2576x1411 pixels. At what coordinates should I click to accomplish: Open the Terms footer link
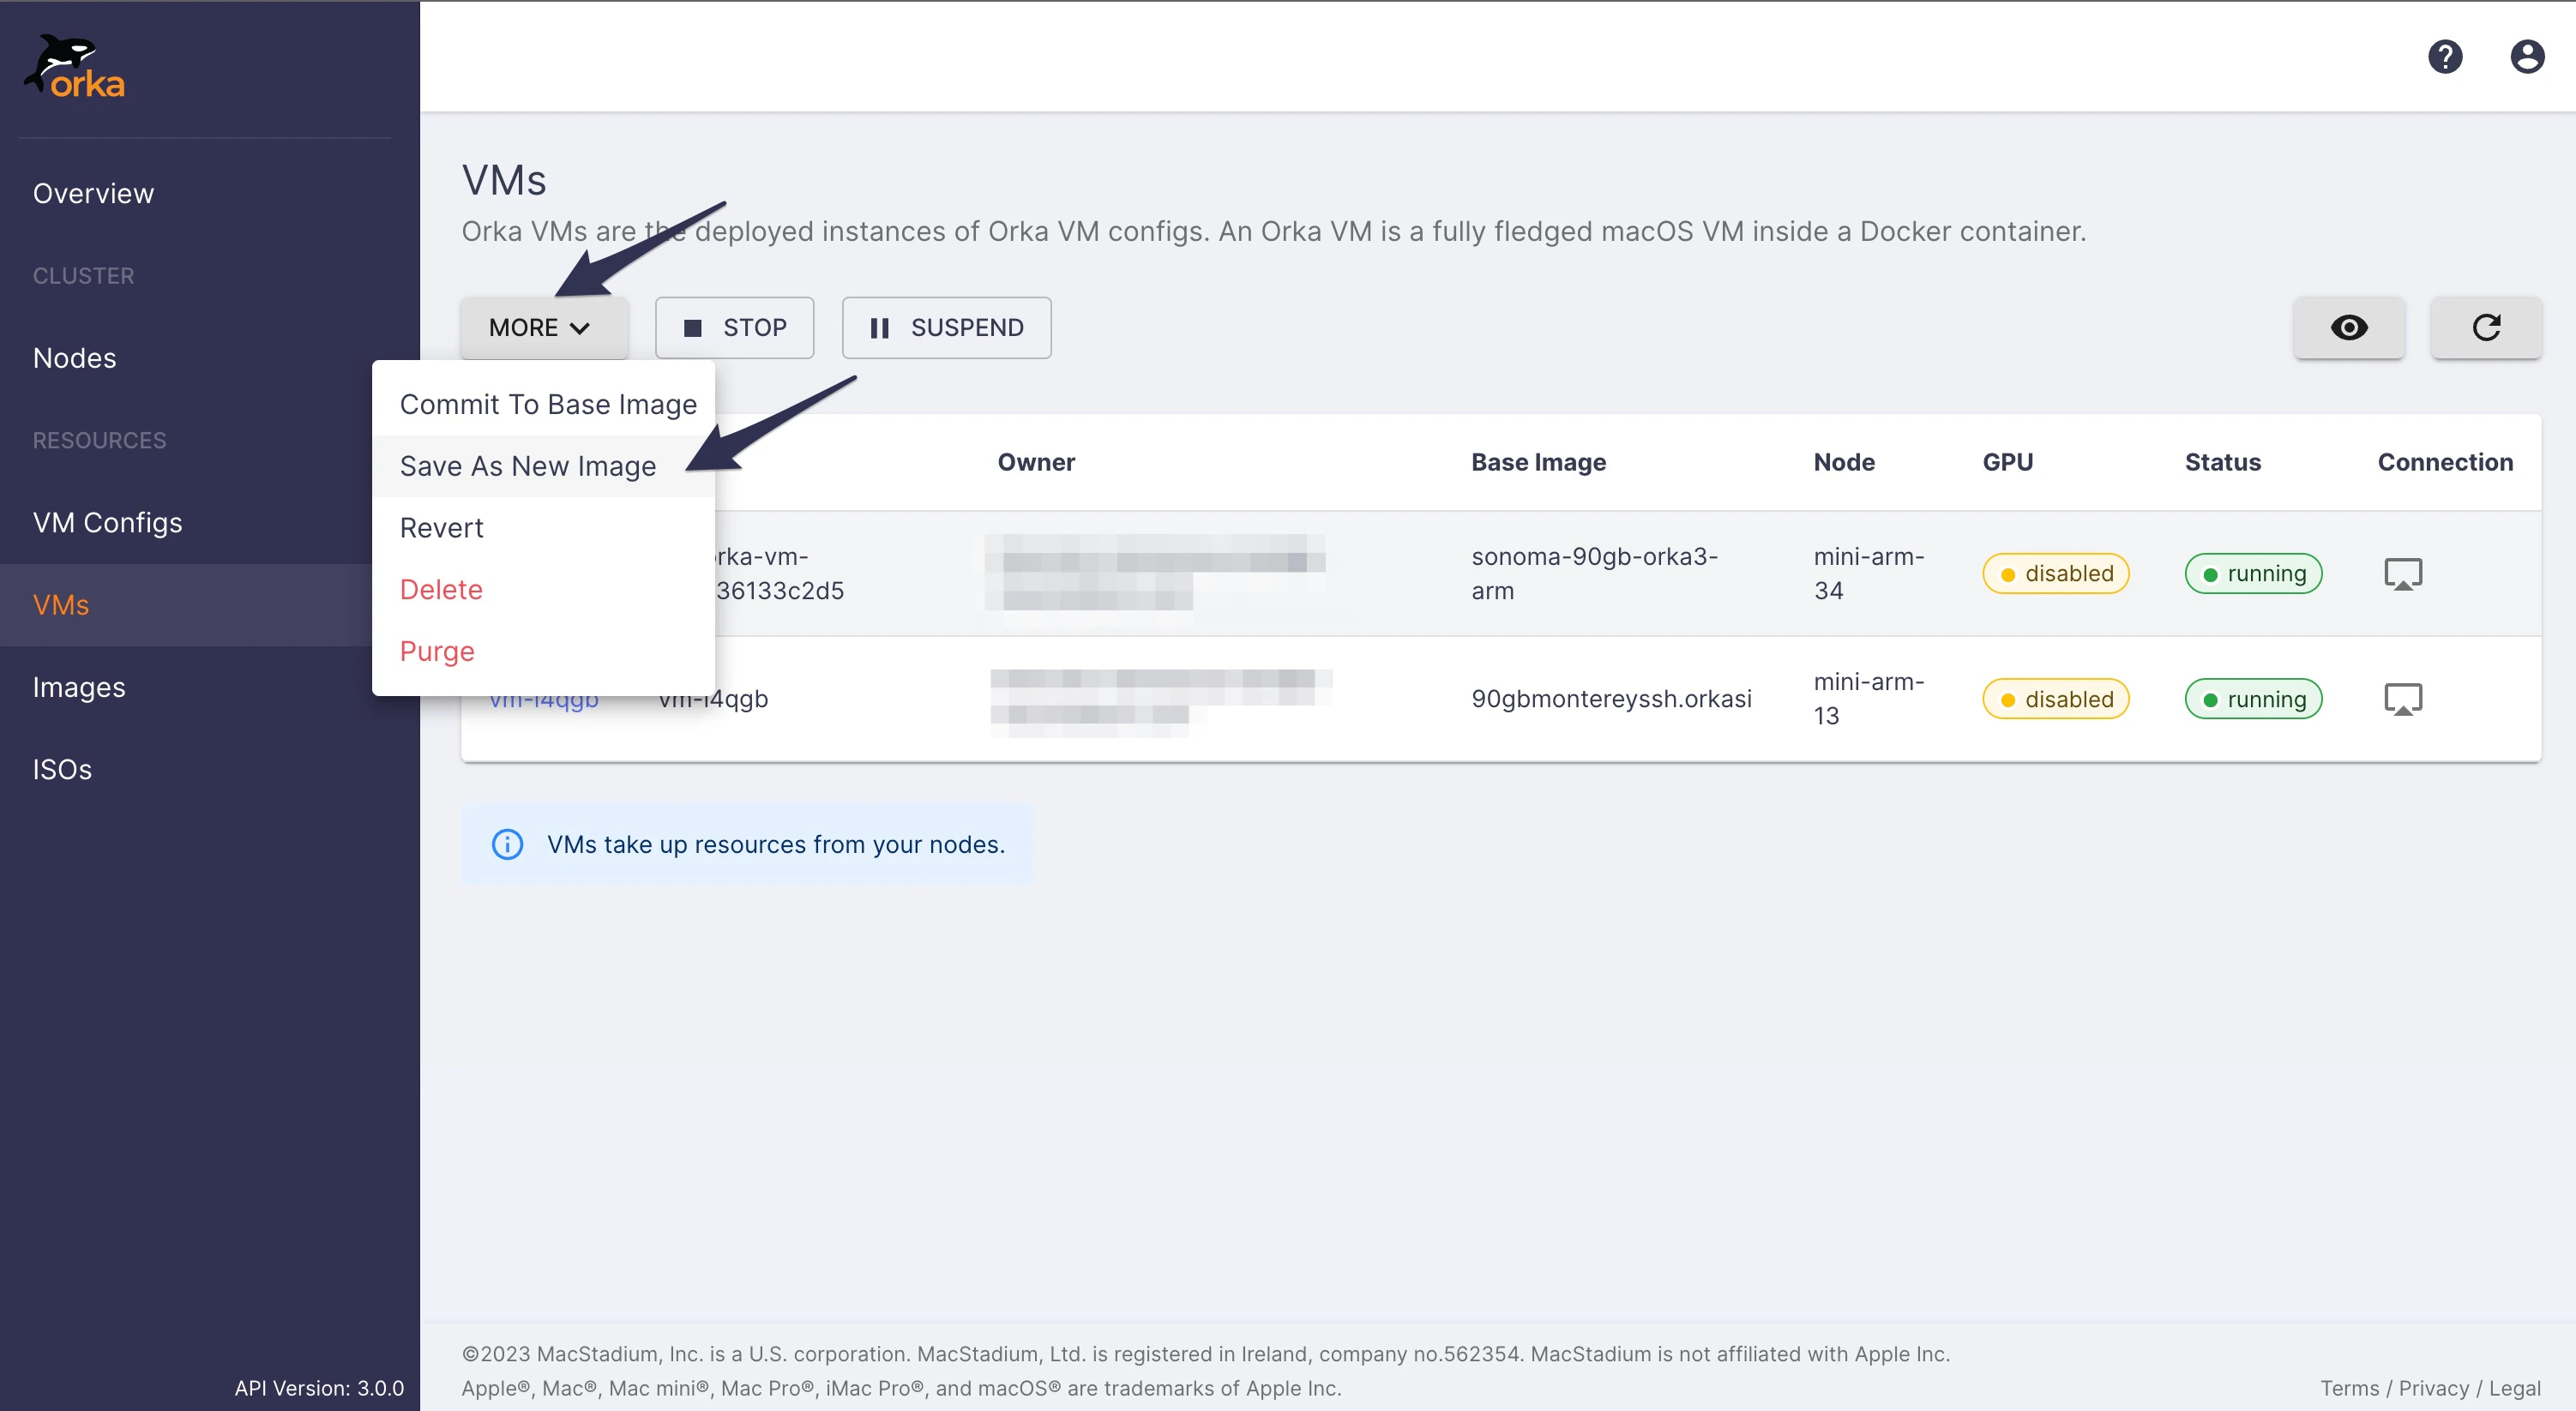click(x=2348, y=1388)
